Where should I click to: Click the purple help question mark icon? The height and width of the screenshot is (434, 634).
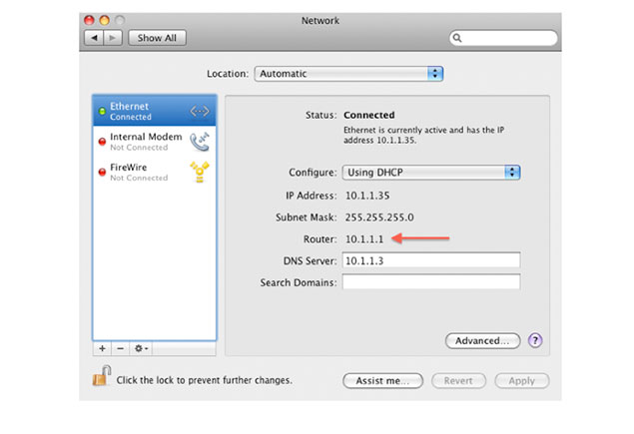[x=535, y=341]
